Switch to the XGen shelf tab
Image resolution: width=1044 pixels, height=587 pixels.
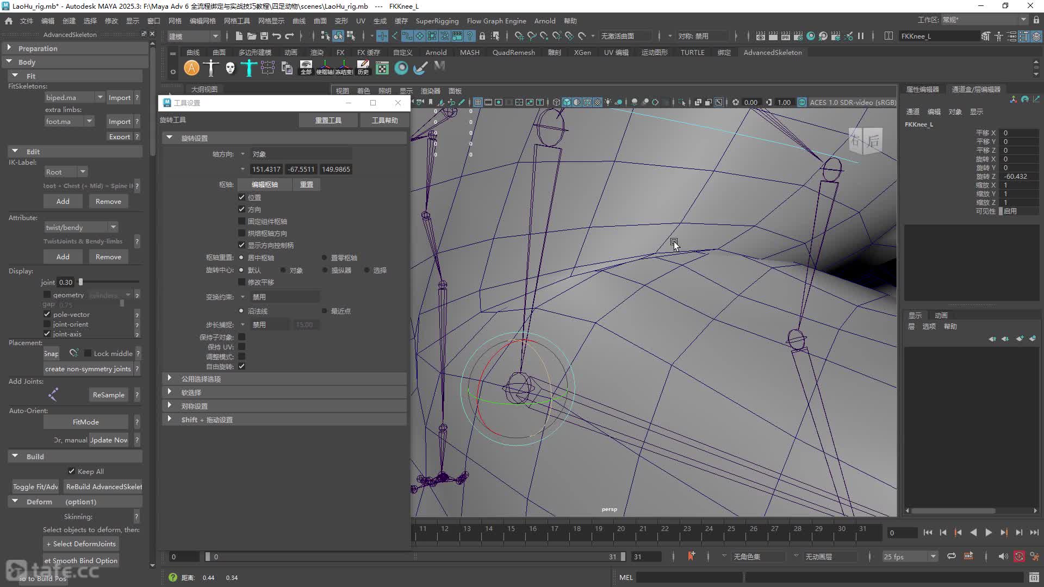tap(582, 52)
